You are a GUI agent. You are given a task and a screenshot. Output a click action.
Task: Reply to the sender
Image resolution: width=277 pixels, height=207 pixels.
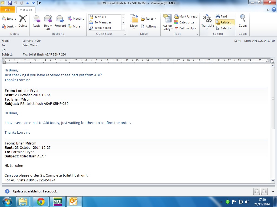(37, 21)
